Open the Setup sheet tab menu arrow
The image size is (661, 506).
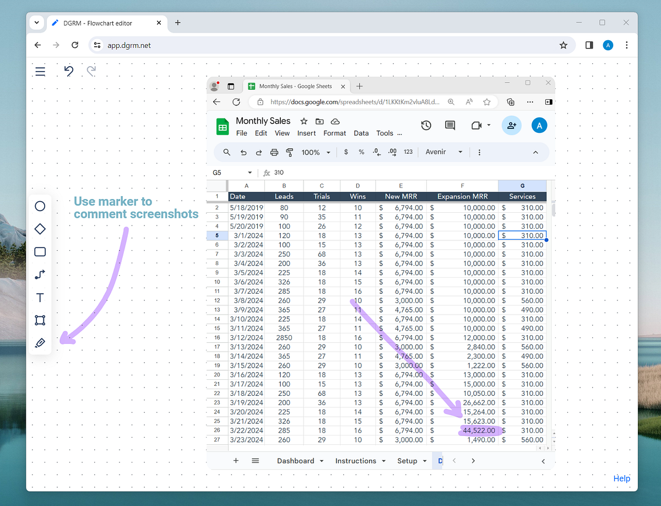tap(425, 461)
